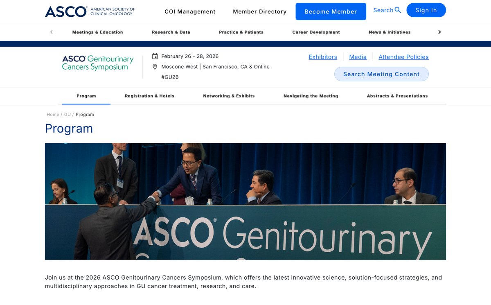The height and width of the screenshot is (305, 491).
Task: Open COI Management
Action: [x=190, y=11]
